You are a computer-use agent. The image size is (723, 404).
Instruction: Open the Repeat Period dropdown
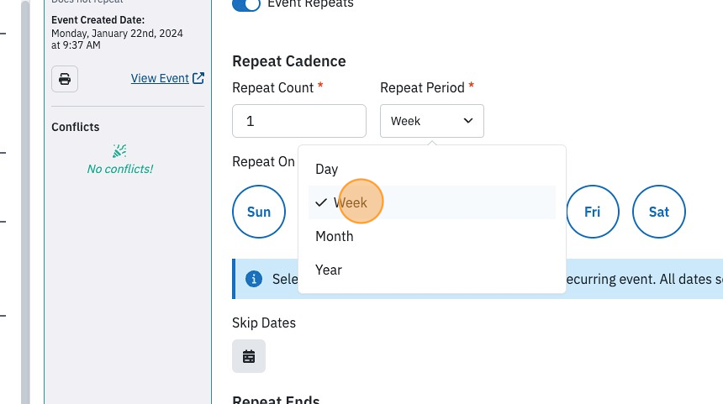(432, 121)
